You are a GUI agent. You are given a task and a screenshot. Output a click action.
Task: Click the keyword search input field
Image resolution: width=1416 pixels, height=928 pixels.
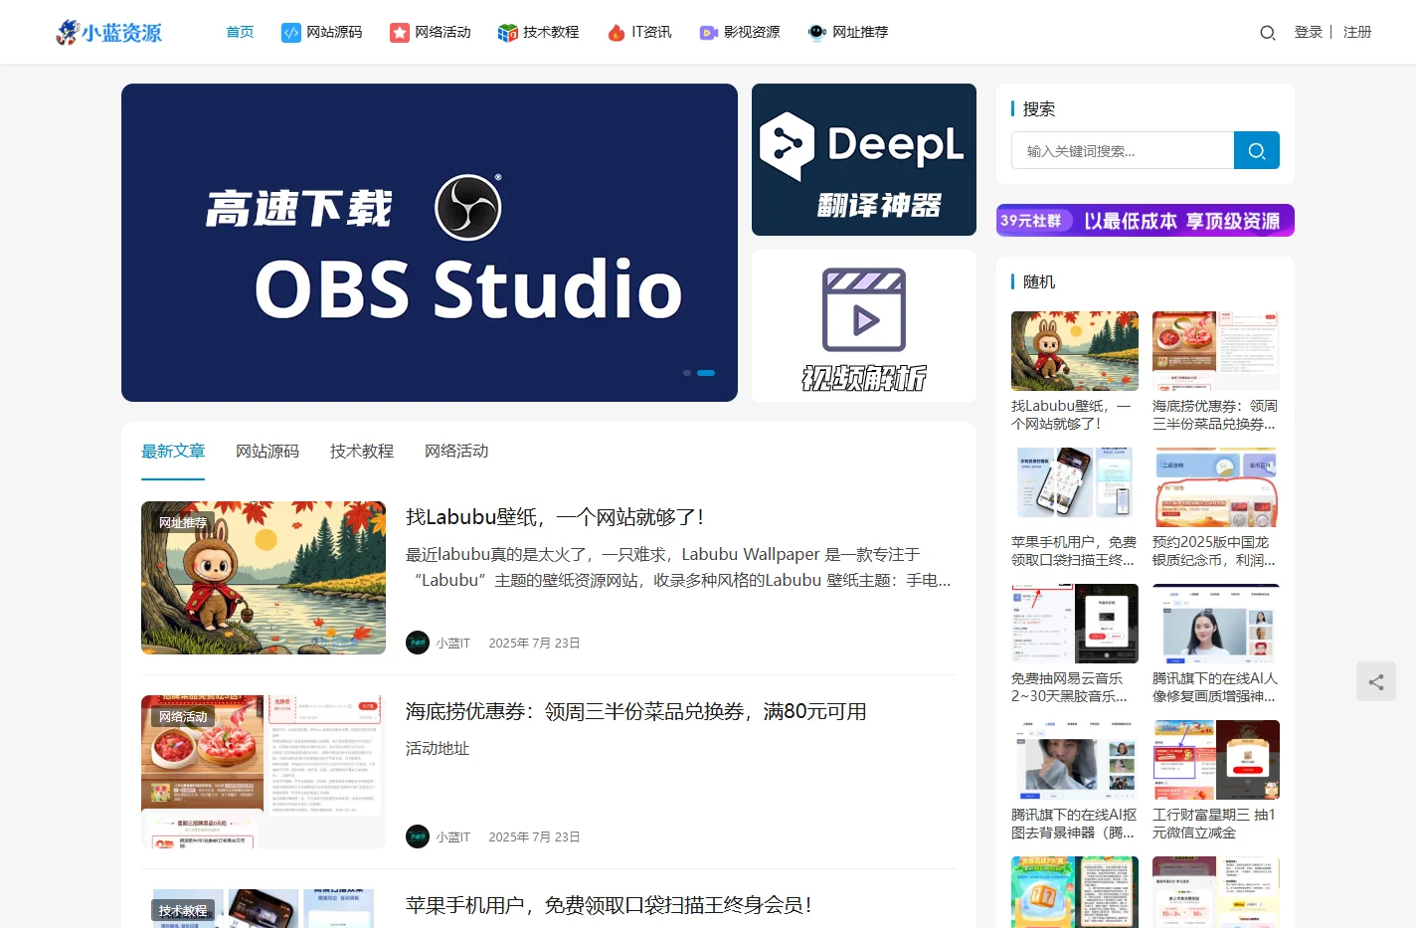click(1123, 150)
